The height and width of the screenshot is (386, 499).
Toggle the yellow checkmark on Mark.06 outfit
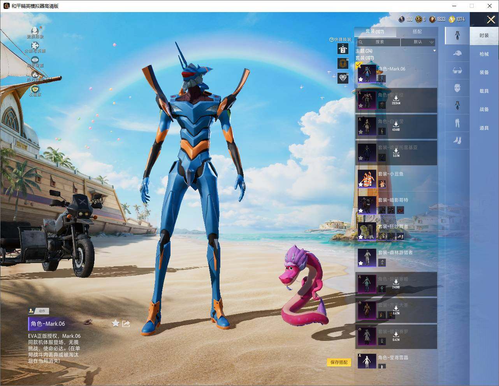pos(359,65)
